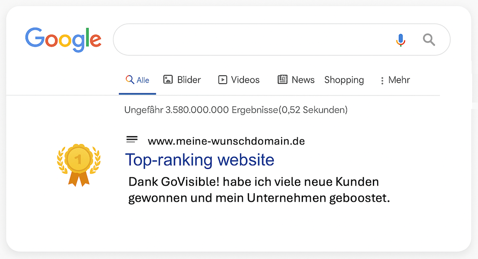Click the Google logo
The image size is (478, 259).
(63, 39)
